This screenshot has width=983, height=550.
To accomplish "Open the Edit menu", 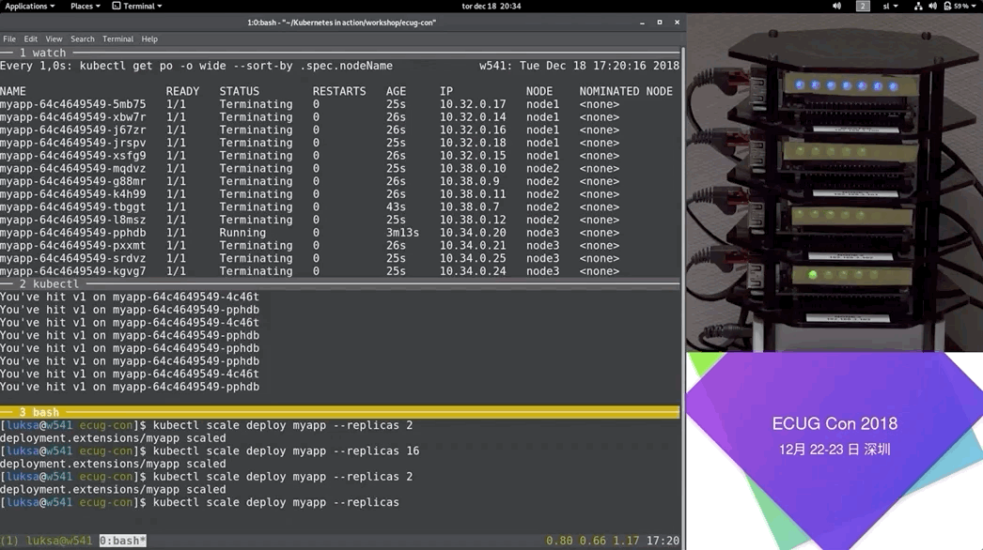I will coord(31,38).
